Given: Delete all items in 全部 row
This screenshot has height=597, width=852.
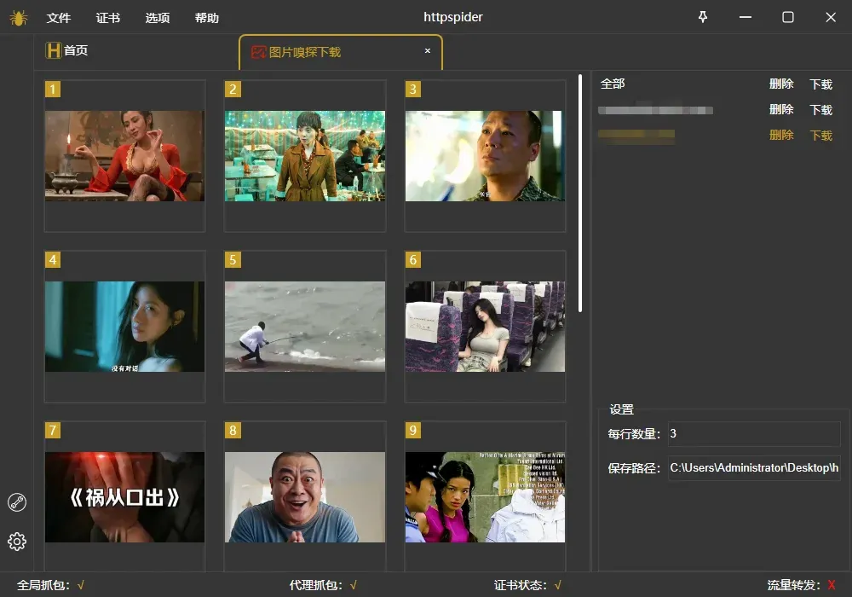Looking at the screenshot, I should click(x=781, y=84).
